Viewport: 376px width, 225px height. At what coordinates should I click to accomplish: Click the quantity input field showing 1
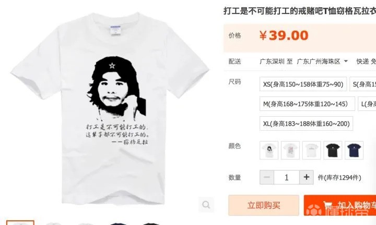(x=287, y=177)
